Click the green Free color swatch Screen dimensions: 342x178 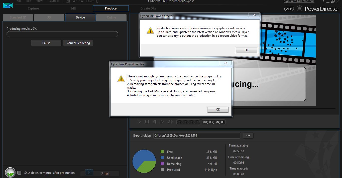pos(162,152)
